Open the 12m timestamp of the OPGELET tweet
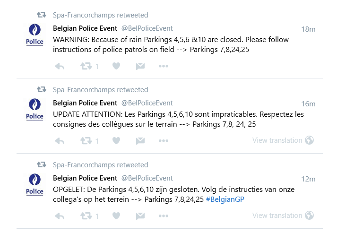 click(x=308, y=179)
